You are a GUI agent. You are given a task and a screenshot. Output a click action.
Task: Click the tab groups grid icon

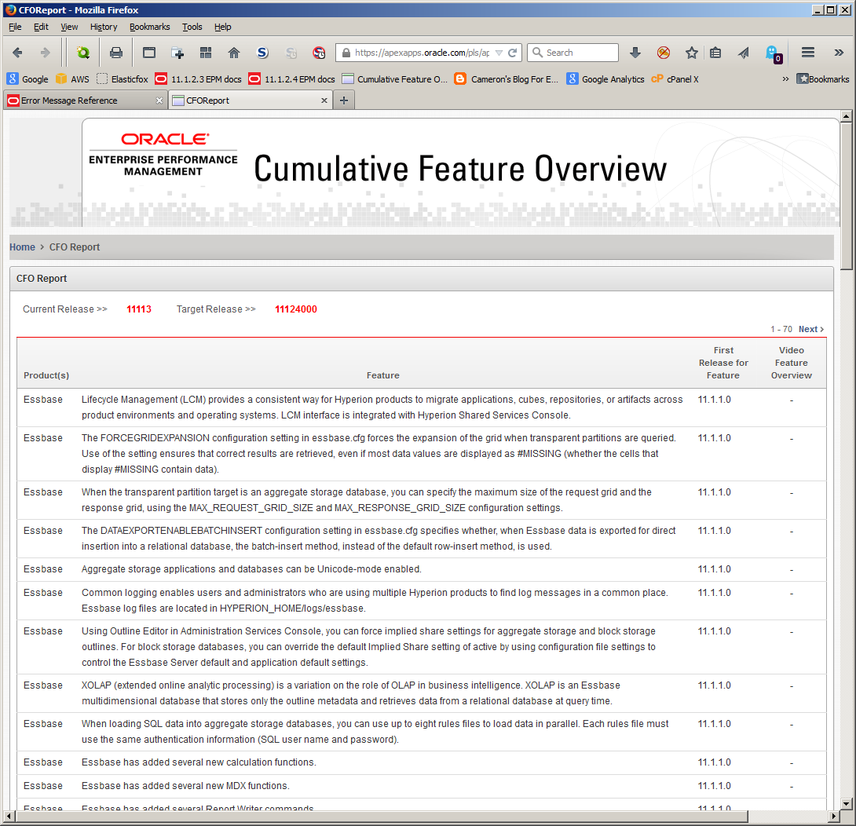206,53
